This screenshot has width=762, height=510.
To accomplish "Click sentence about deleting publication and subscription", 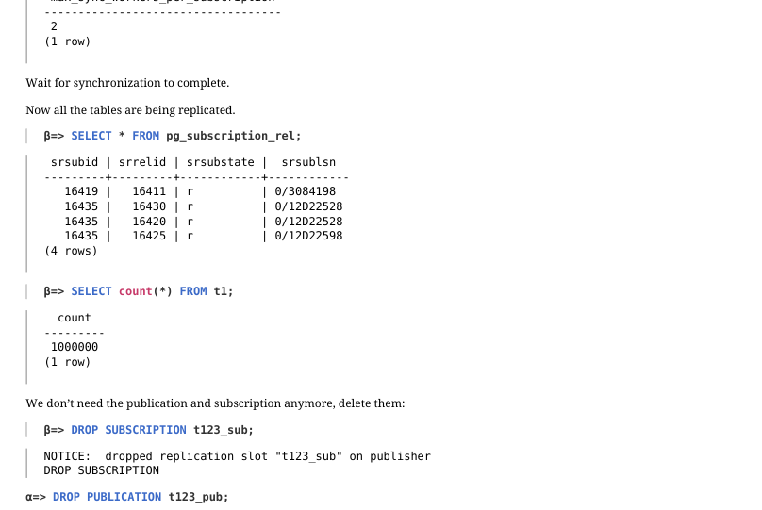I will pyautogui.click(x=215, y=403).
